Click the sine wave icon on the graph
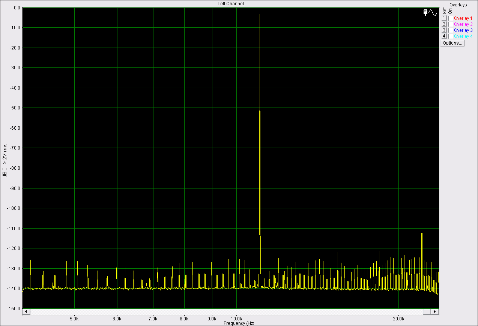The image size is (478, 326). click(433, 13)
